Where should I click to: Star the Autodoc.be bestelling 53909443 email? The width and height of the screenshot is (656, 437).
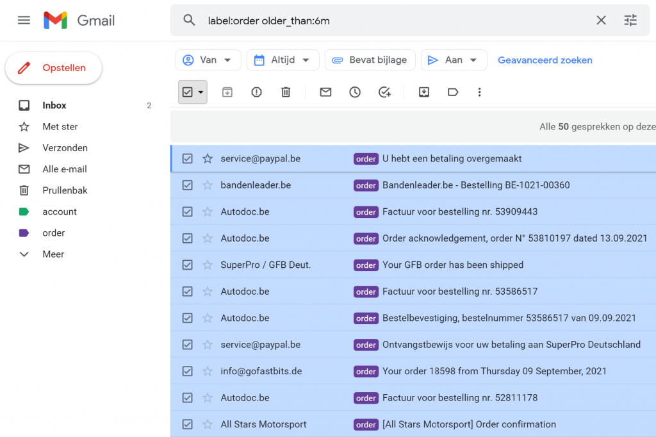[208, 212]
